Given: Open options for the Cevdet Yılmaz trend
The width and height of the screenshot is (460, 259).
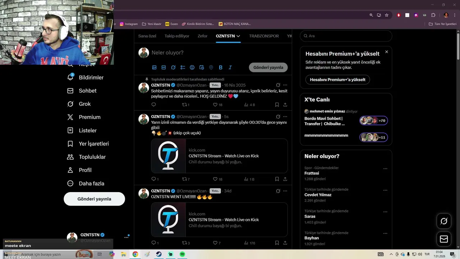Looking at the screenshot, I should coord(385,190).
